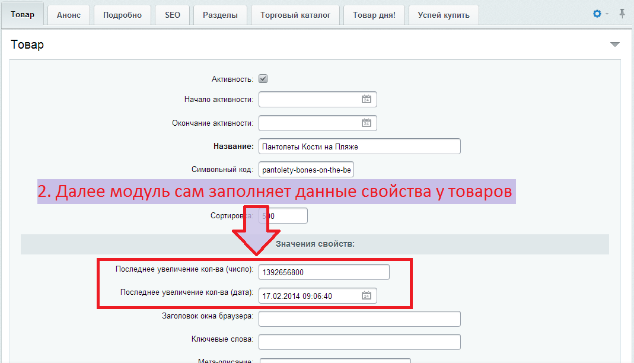
Task: Click the Символьный код input field
Action: click(307, 170)
